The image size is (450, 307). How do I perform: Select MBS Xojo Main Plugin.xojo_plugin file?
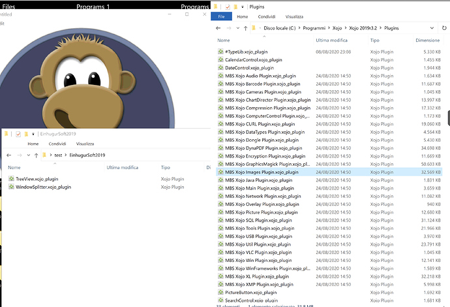260,188
